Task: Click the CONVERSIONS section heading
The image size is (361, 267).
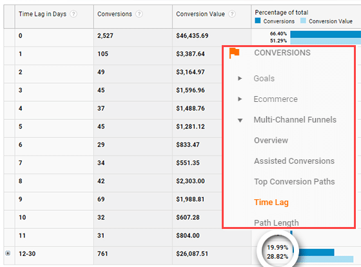Action: 282,53
